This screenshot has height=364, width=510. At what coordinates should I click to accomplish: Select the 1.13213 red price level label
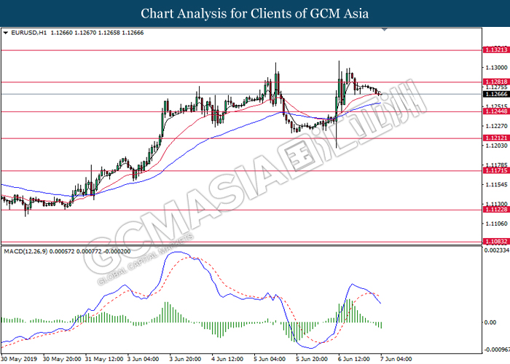496,50
